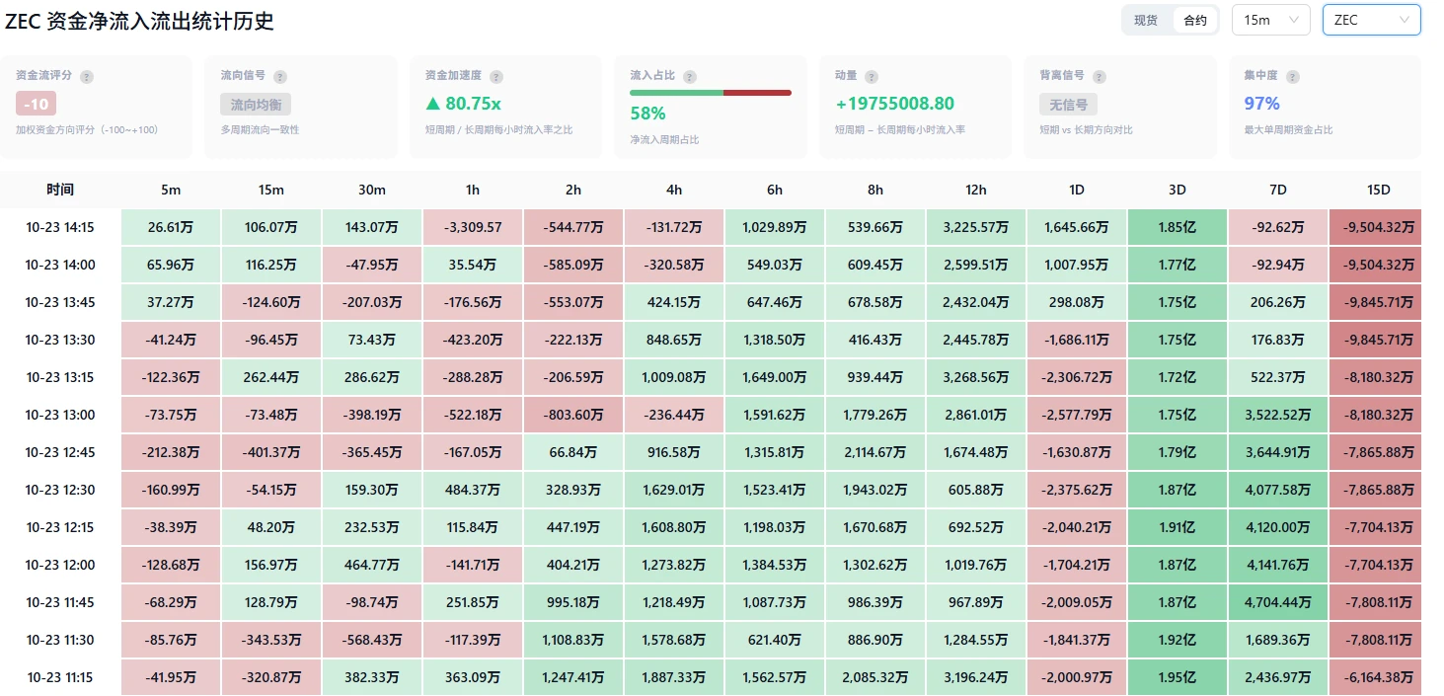Image resolution: width=1444 pixels, height=696 pixels.
Task: Select the 合约 segment option
Action: point(1195,20)
